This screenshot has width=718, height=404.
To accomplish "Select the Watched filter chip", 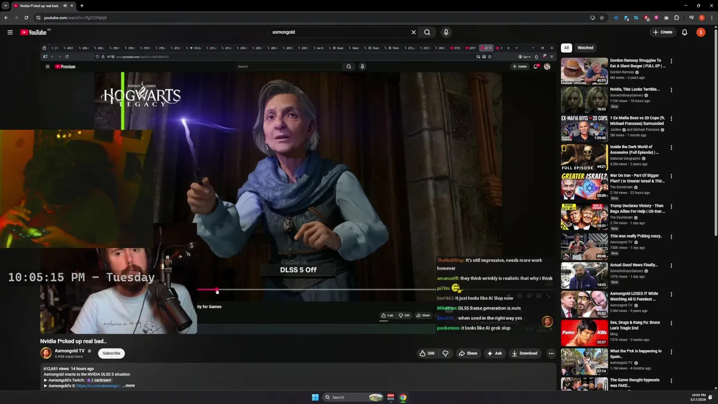I will pos(585,48).
